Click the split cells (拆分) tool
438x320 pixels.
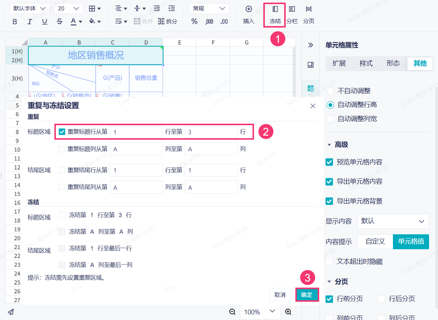tap(167, 22)
